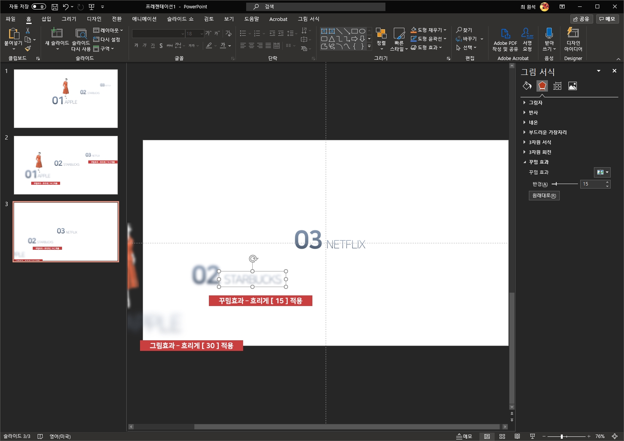
Task: Open the Shape Fill dropdown
Action: point(428,30)
